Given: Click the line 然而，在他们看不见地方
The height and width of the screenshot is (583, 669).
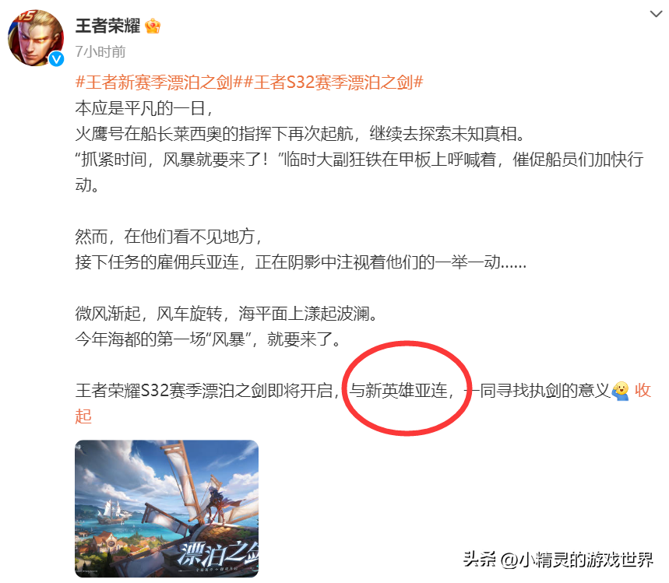Looking at the screenshot, I should point(168,237).
